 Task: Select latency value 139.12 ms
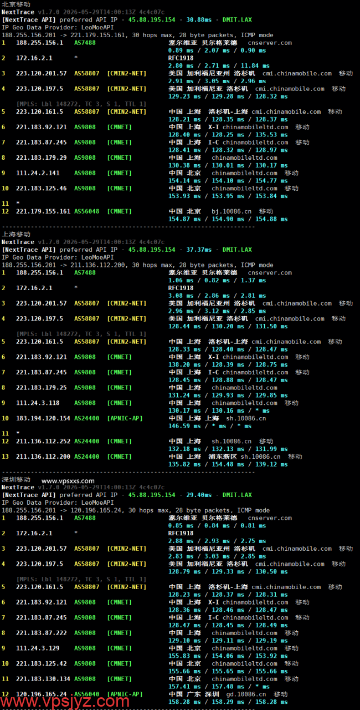pos(270,464)
